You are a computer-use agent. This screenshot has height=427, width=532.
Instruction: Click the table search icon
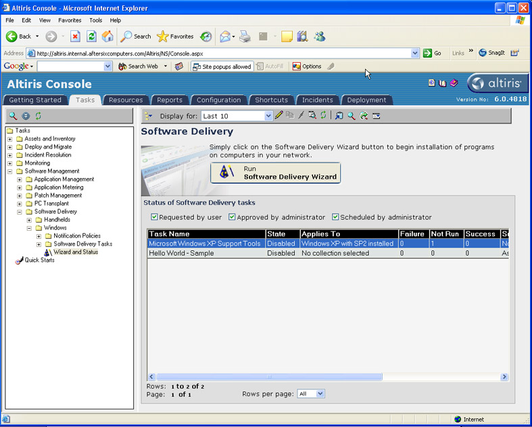[x=312, y=115]
